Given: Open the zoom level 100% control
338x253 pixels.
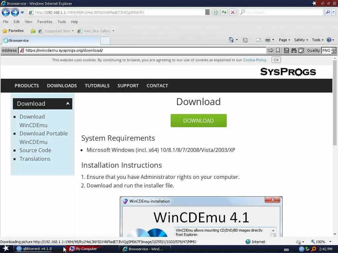Looking at the screenshot, I should tap(321, 242).
